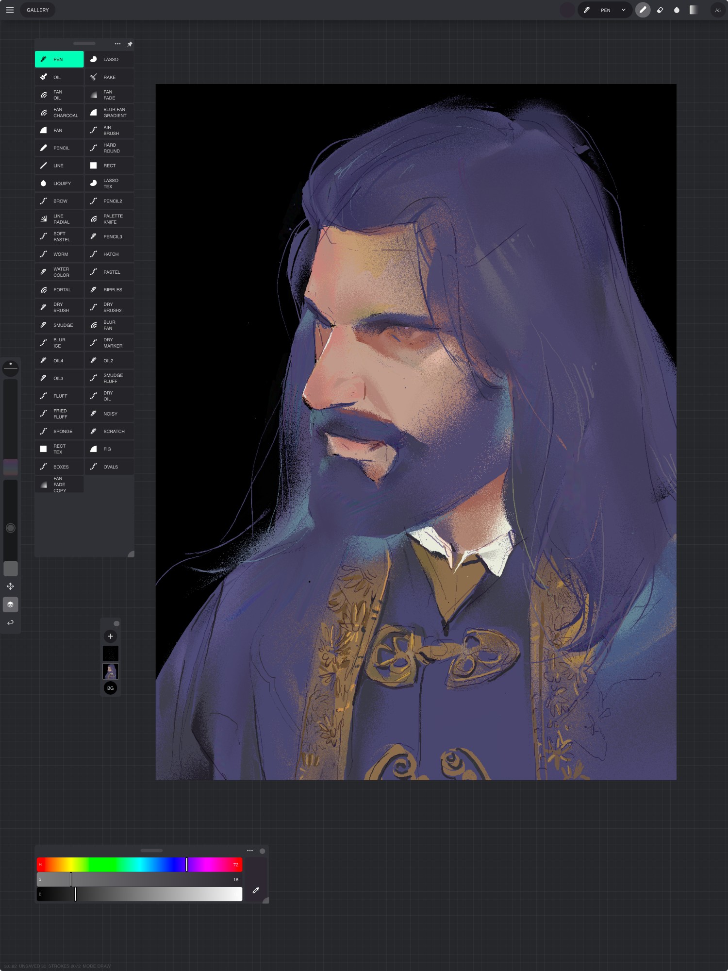
Task: Activate the smudge droplet tool in top bar
Action: pos(677,10)
